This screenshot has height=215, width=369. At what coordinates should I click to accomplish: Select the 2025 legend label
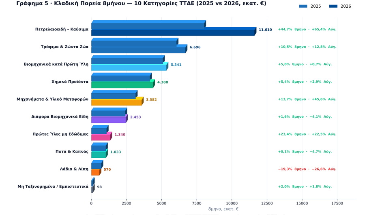315,6
